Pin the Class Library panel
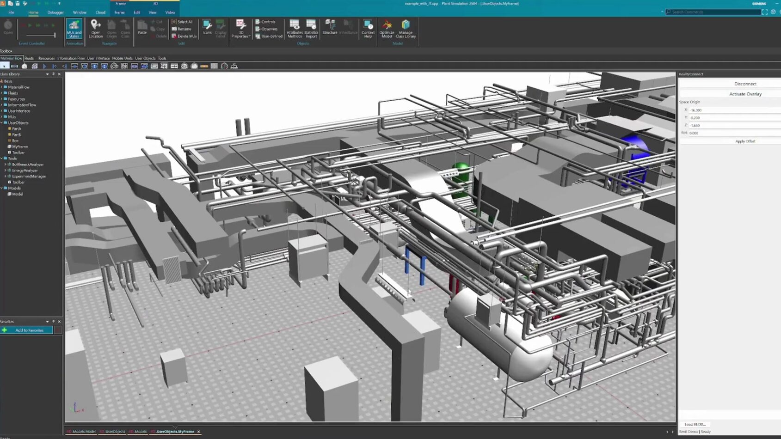The image size is (781, 439). click(53, 74)
